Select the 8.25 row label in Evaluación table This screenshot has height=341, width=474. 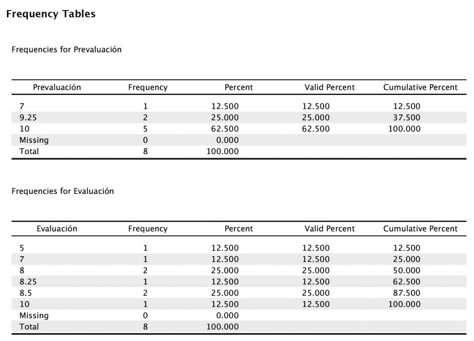point(28,282)
